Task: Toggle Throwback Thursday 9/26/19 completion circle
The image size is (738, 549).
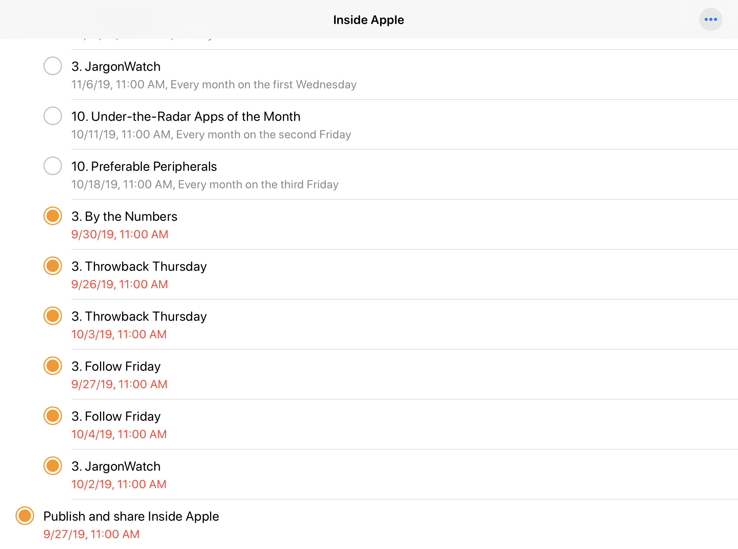Action: tap(53, 266)
